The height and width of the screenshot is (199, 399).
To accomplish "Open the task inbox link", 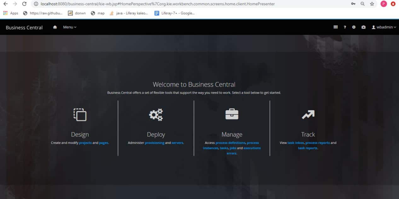I will 295,143.
